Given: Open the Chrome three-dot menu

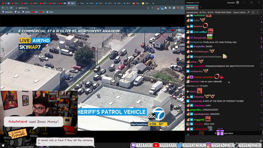Looking at the screenshot, I should tap(182, 8).
